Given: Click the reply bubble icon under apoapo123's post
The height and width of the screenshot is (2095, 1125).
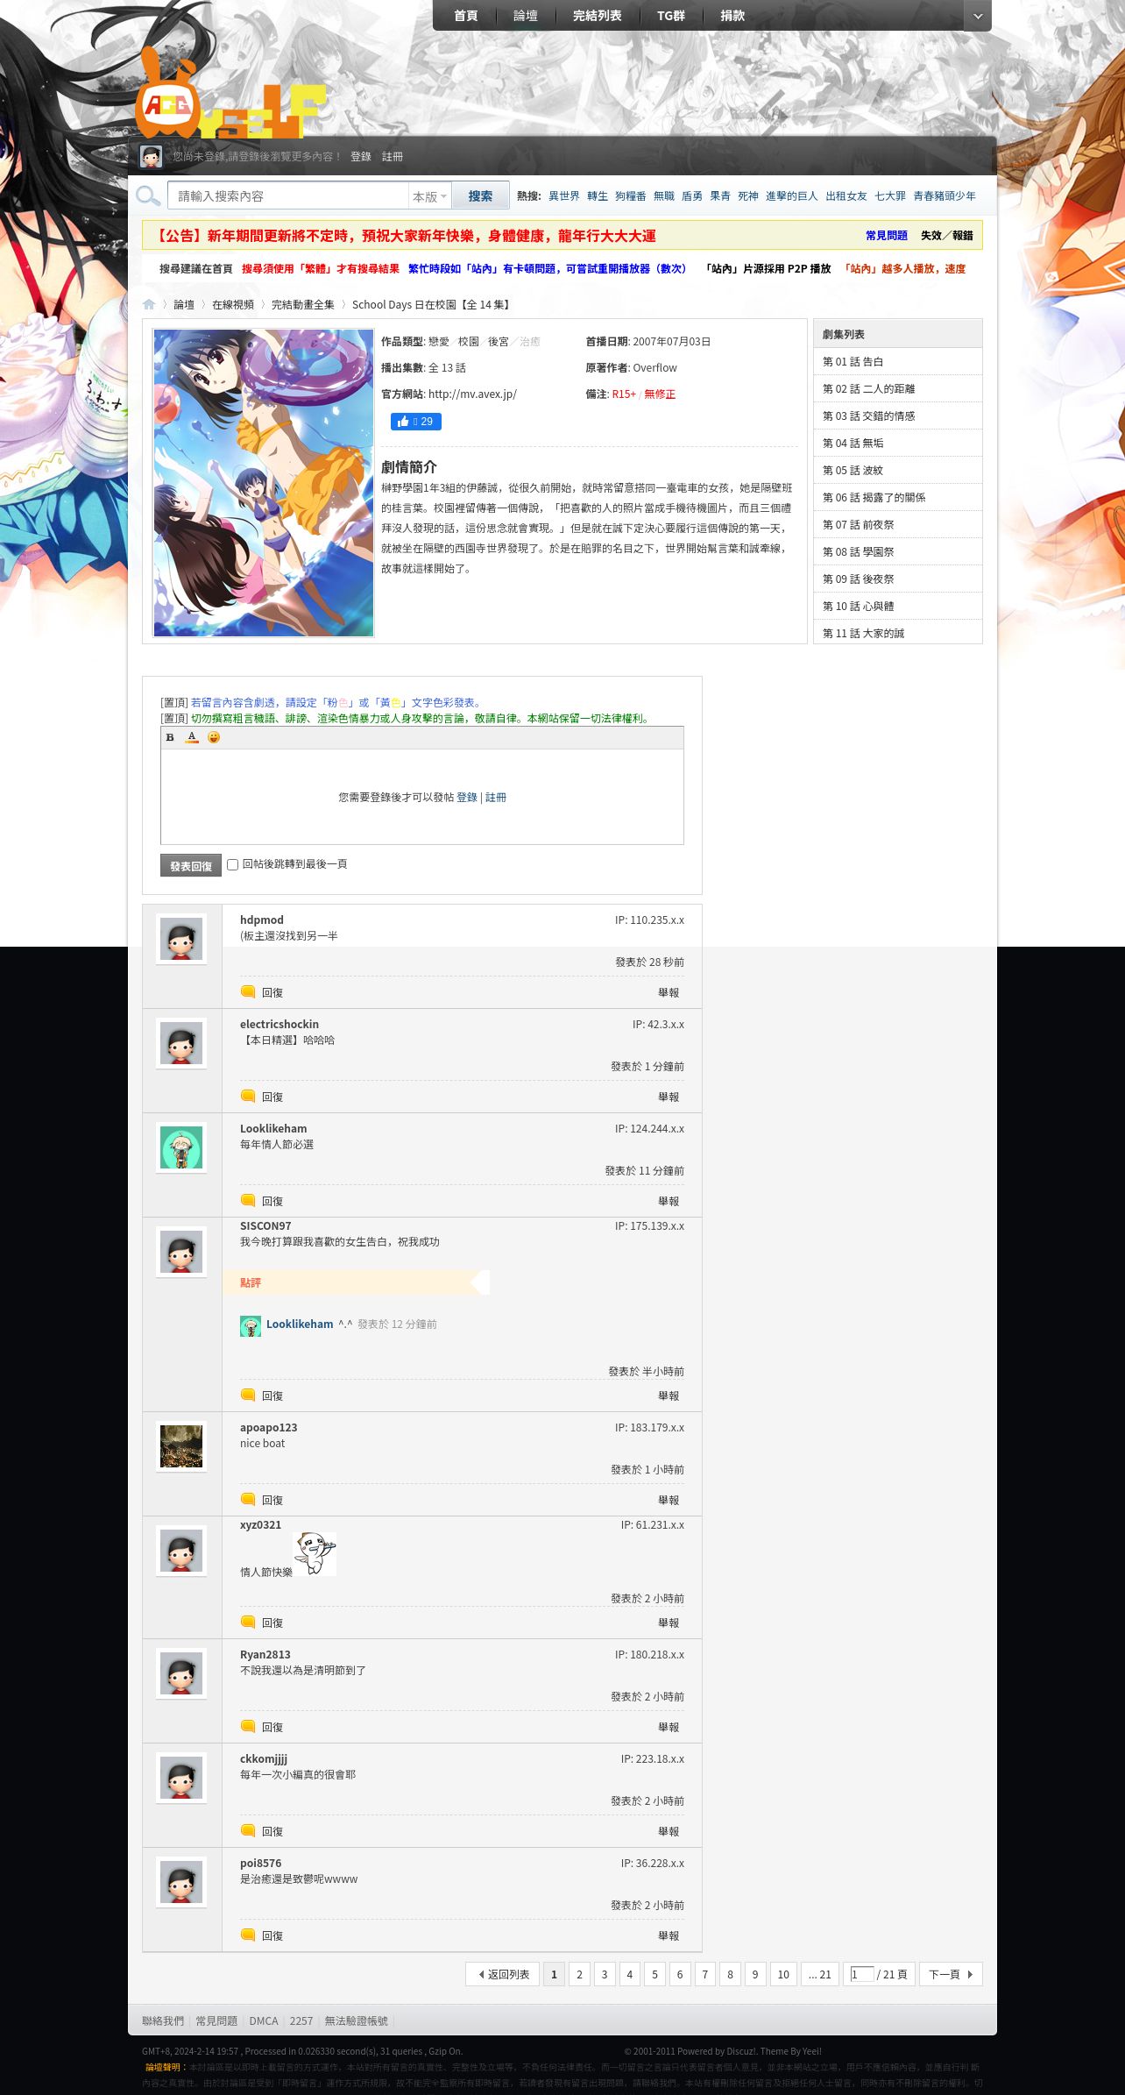Looking at the screenshot, I should click(x=248, y=1499).
